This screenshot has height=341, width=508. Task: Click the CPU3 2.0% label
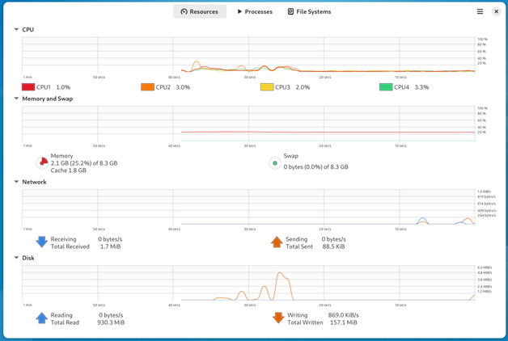click(x=292, y=87)
